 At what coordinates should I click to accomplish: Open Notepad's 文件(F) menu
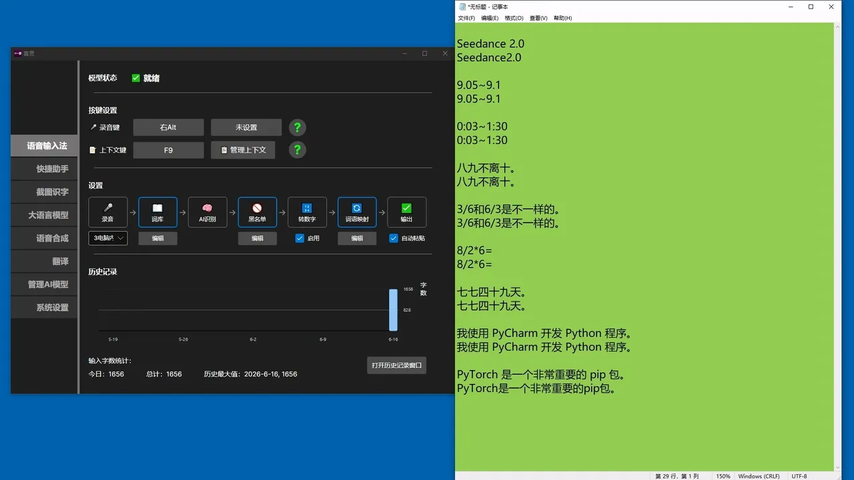pos(466,18)
